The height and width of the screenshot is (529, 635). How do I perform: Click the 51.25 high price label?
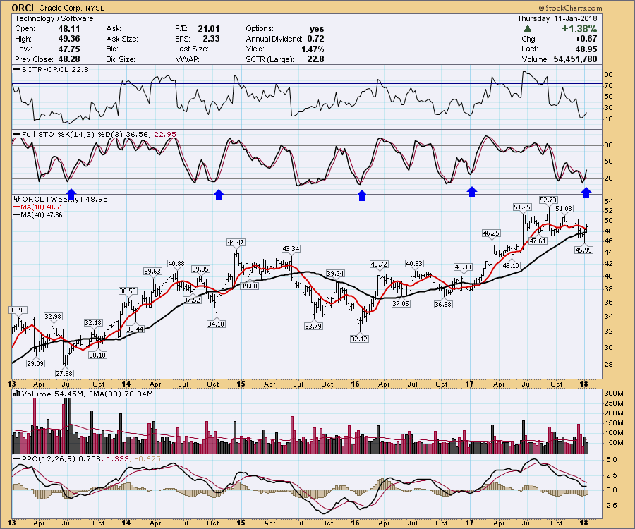pyautogui.click(x=522, y=207)
